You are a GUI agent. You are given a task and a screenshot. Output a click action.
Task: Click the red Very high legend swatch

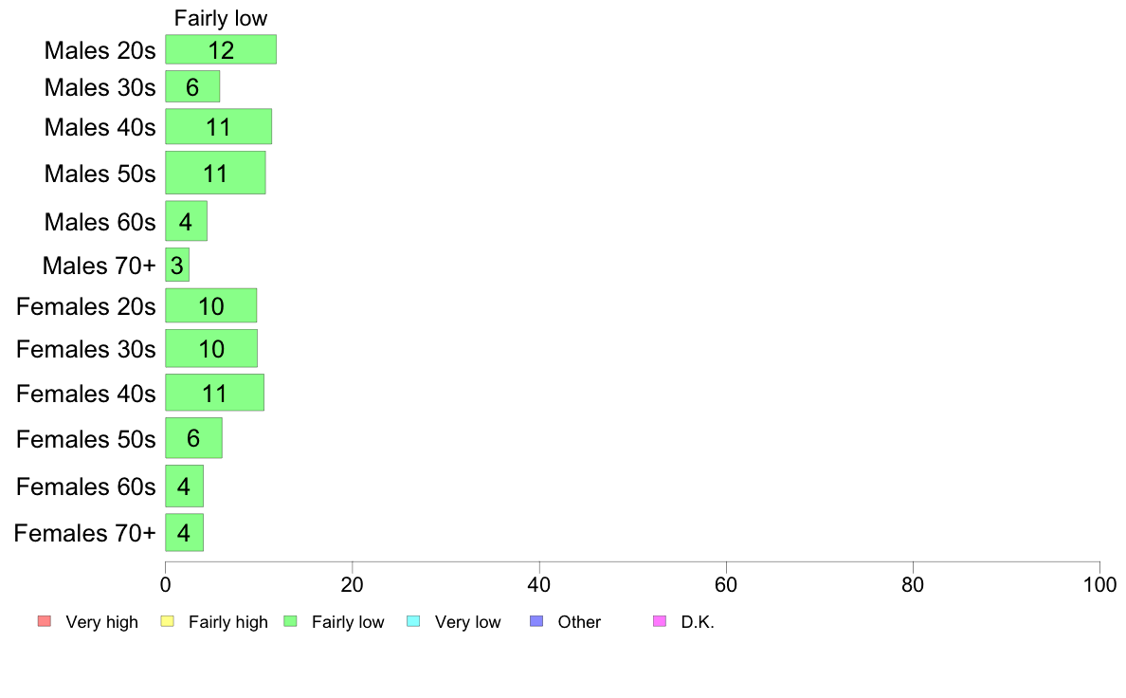tap(45, 621)
